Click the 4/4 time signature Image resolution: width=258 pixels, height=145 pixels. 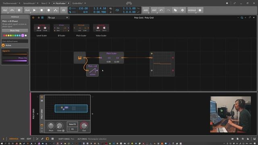pos(85,12)
